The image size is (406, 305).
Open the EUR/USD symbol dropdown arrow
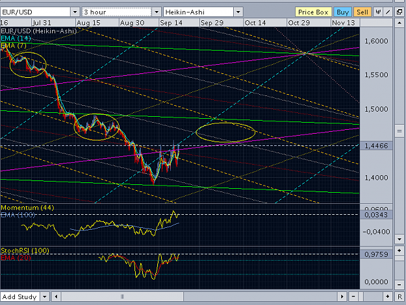pos(75,12)
